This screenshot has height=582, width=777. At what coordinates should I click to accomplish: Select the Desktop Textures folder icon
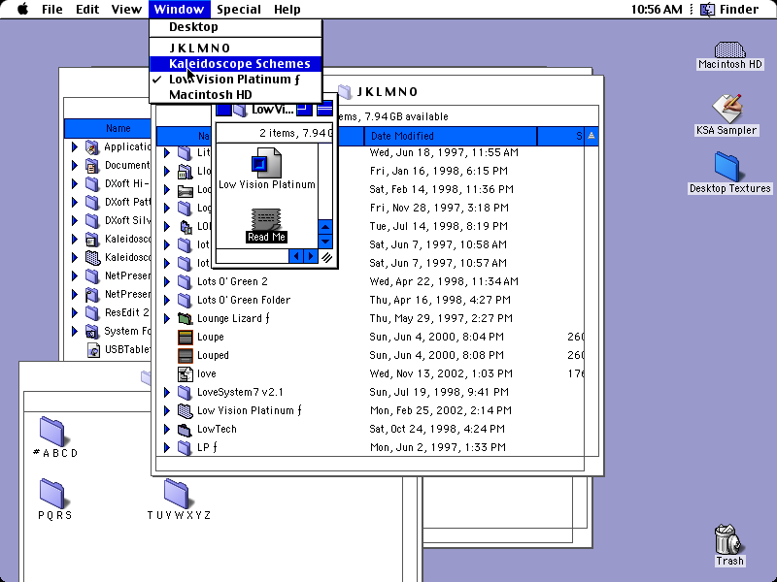click(x=726, y=167)
